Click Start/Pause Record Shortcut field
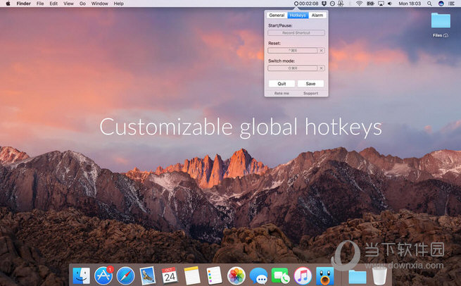The image size is (461, 286). pyautogui.click(x=296, y=32)
